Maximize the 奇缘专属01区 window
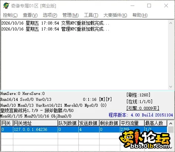Viewport: 175px width, 152px height. (149, 6)
